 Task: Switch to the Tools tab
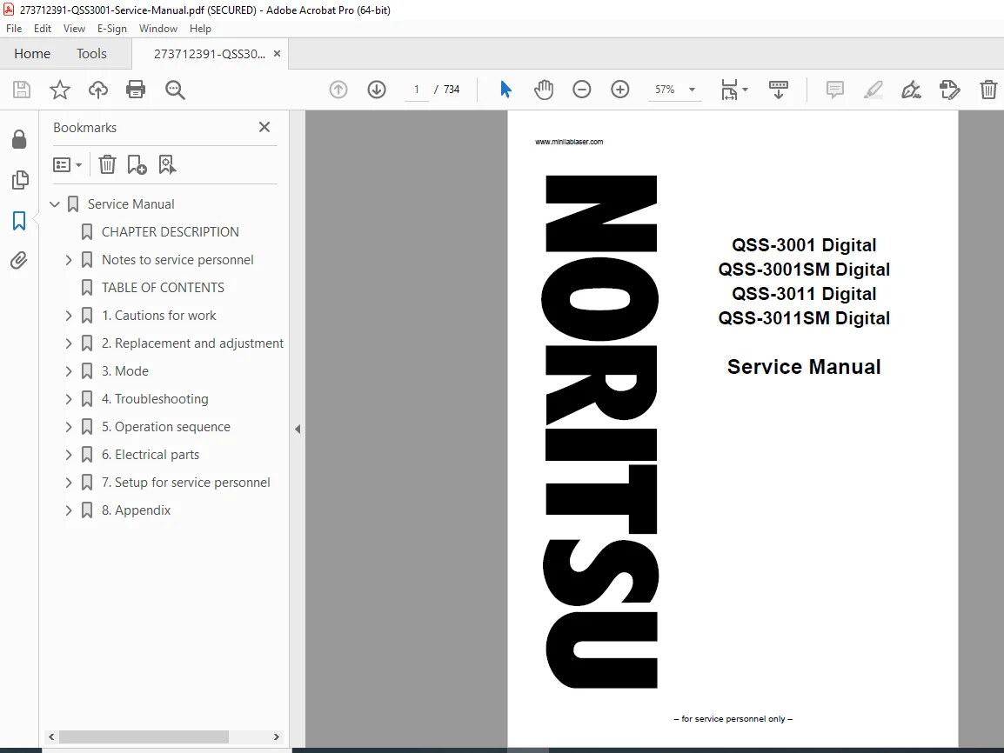pyautogui.click(x=91, y=54)
